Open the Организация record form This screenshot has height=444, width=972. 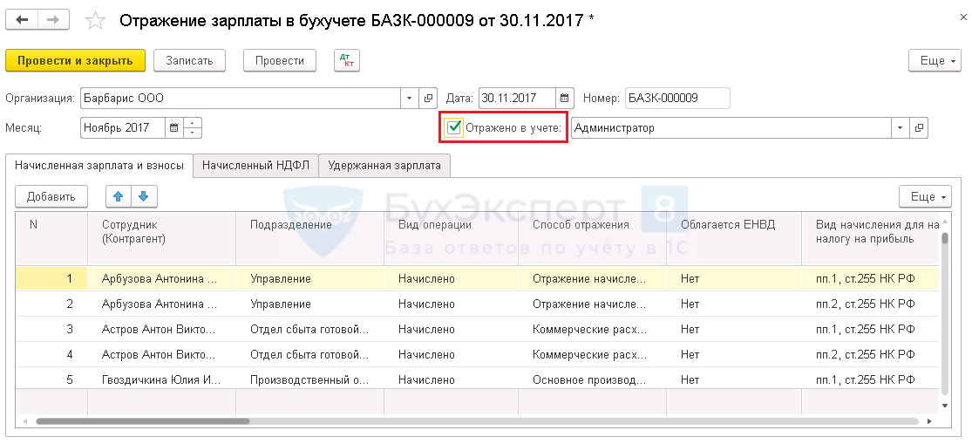pos(428,99)
